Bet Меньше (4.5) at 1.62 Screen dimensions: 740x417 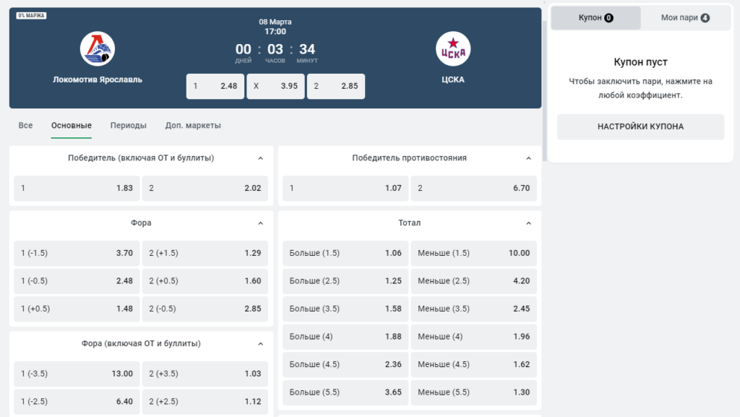click(474, 365)
